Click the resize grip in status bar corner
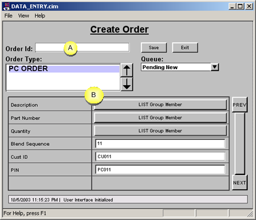256x220 pixels. coord(250,214)
